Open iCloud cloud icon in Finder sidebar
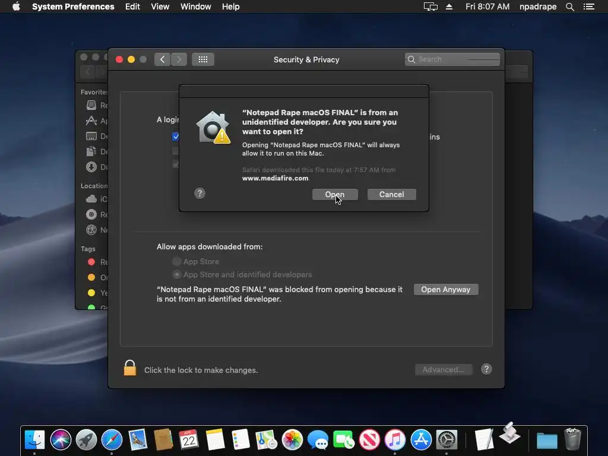608x456 pixels. pos(91,199)
